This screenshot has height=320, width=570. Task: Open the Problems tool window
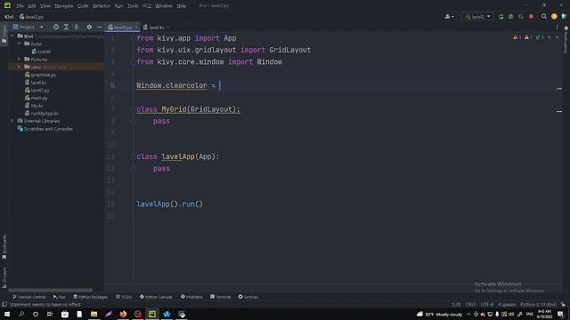(x=192, y=297)
